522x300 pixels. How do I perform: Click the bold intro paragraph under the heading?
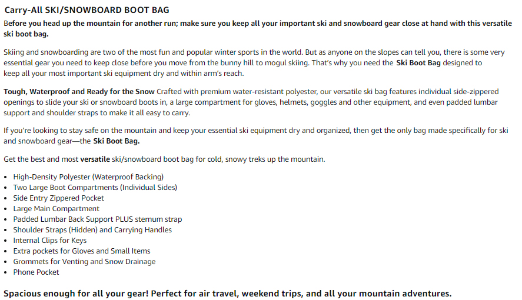tap(258, 29)
